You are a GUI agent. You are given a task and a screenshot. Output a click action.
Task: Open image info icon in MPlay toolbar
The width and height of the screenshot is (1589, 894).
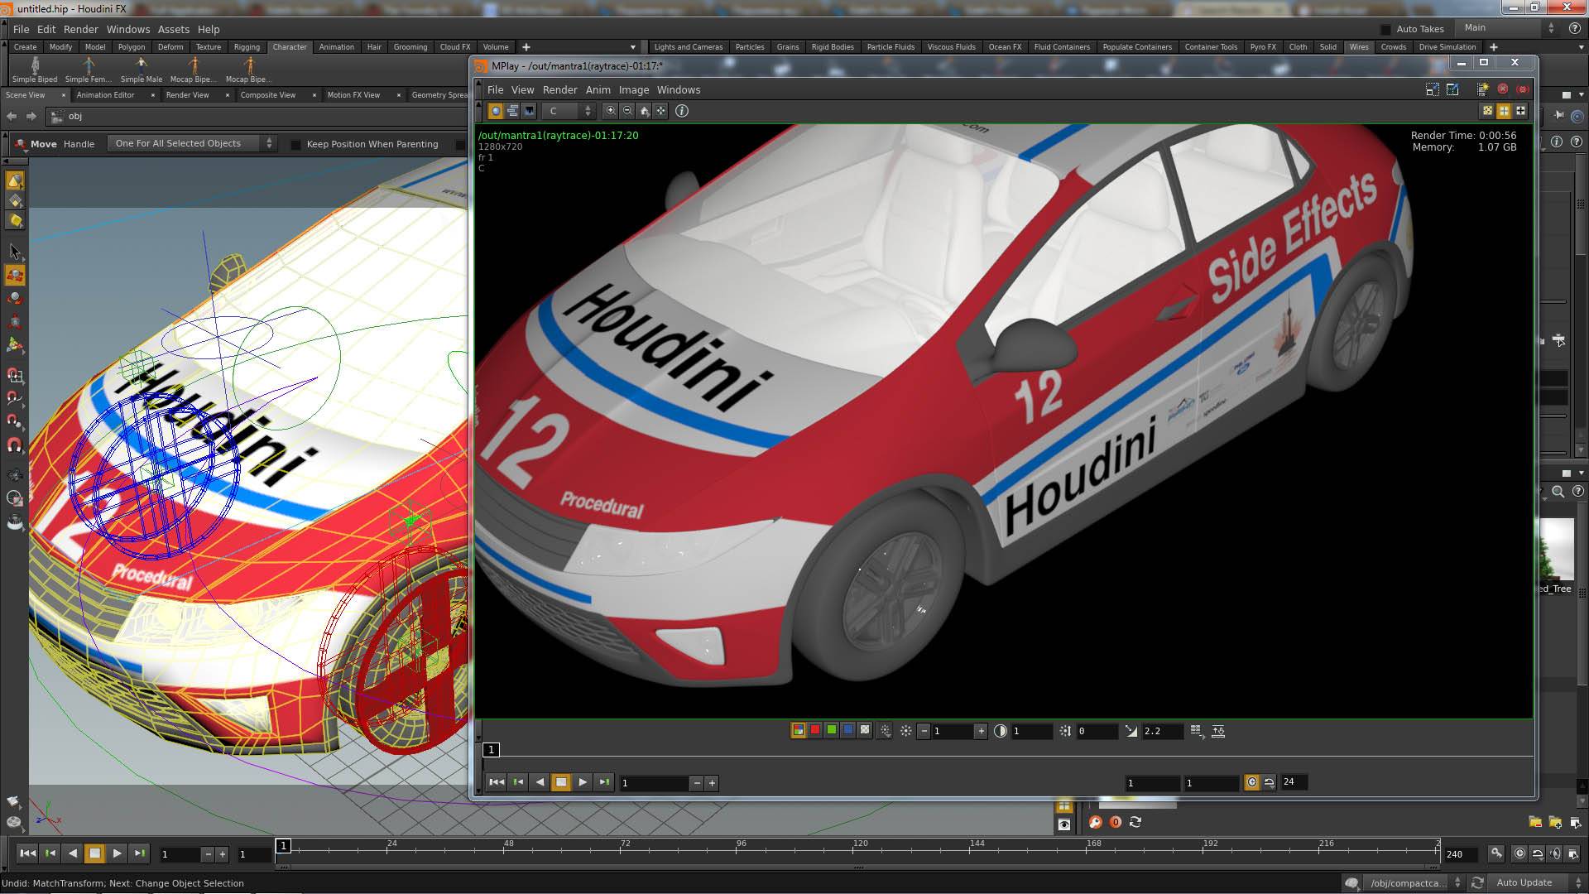[682, 111]
